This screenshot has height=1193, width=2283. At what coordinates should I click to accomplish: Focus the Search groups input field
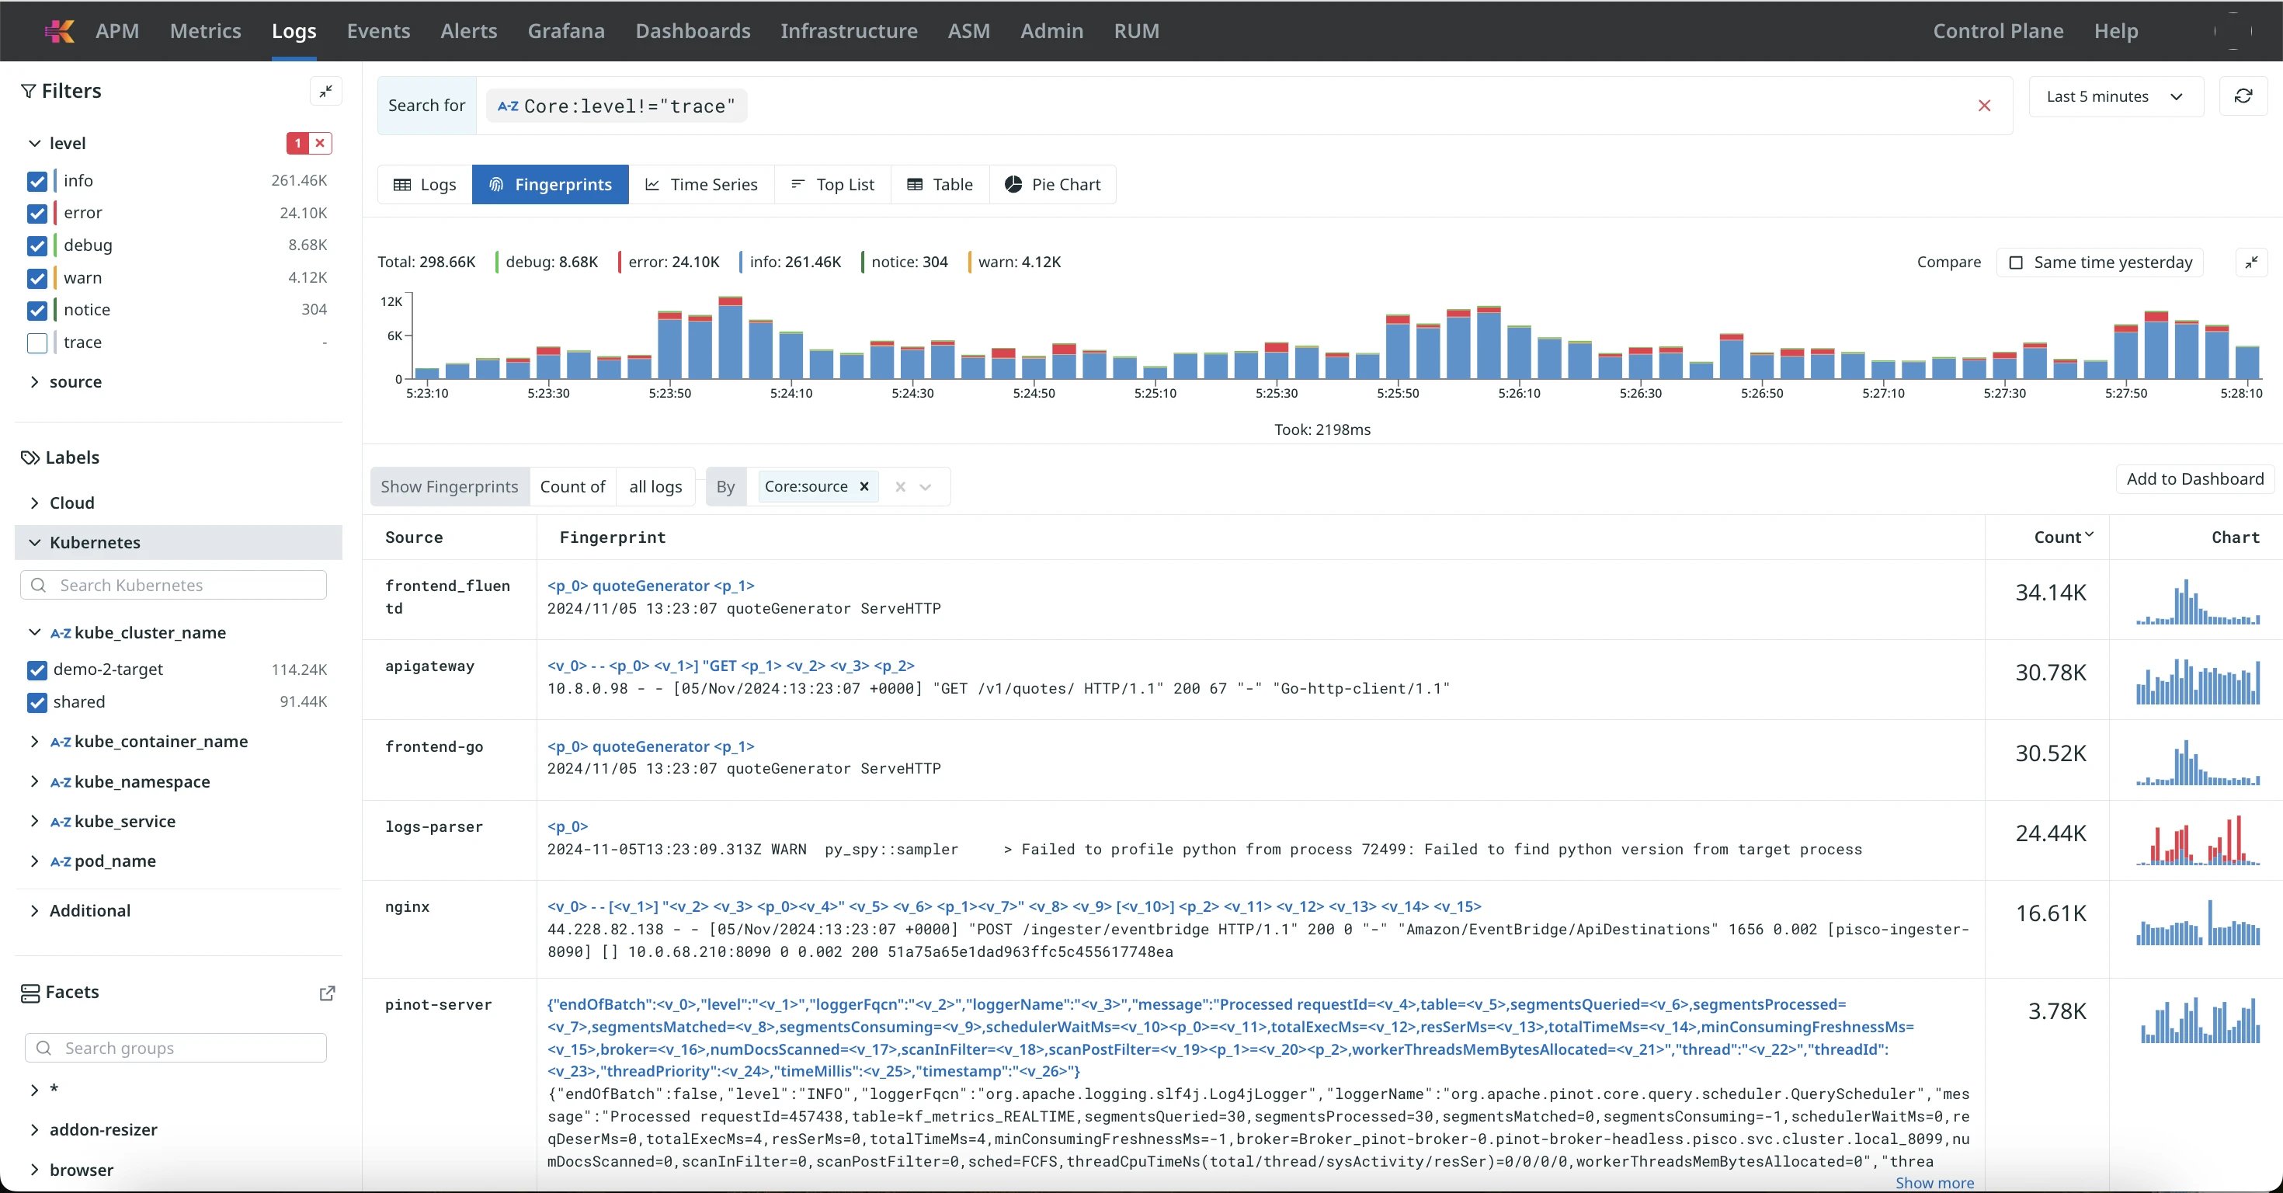pyautogui.click(x=175, y=1048)
